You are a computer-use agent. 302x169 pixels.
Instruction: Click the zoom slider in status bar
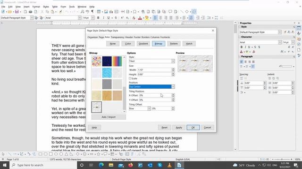pyautogui.click(x=282, y=159)
